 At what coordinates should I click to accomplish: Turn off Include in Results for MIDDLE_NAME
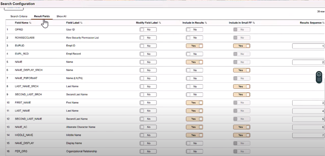pyautogui.click(x=194, y=135)
